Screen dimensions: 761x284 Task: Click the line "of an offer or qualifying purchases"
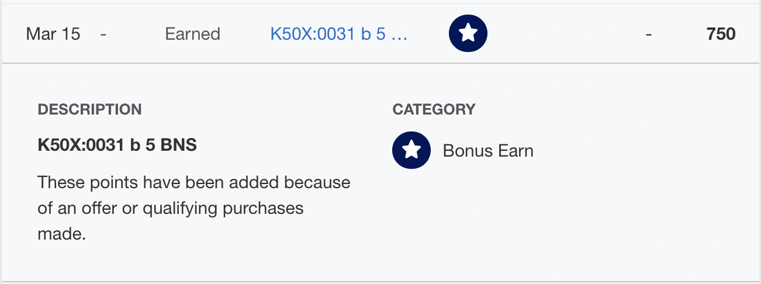pos(171,208)
